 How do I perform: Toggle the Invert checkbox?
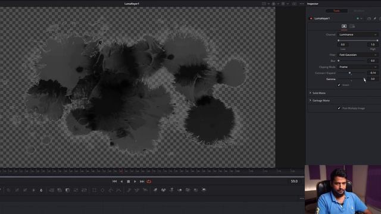339,85
